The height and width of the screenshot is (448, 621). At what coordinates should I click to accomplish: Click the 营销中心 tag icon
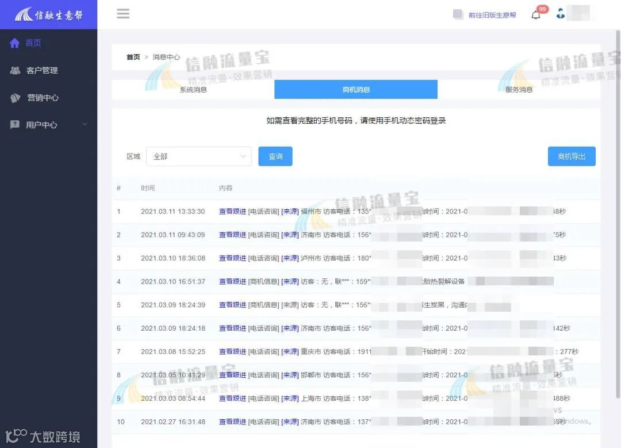[15, 98]
